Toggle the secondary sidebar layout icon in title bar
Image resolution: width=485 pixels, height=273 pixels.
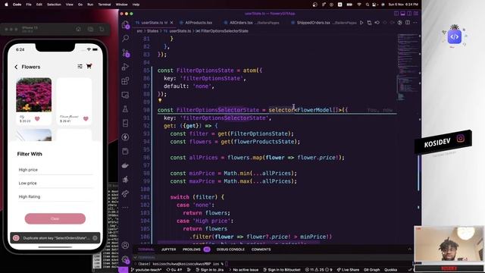pos(409,14)
